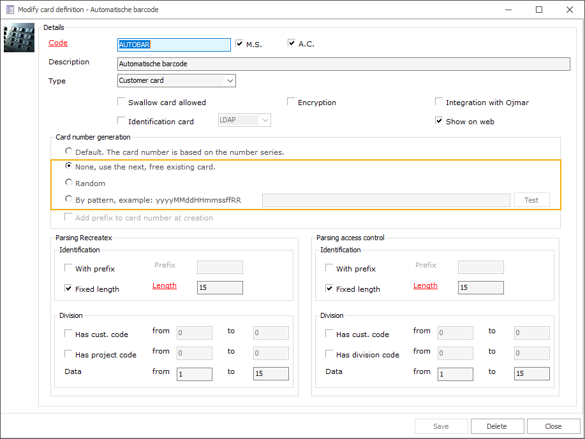Toggle the M.S. checkbox
The width and height of the screenshot is (585, 439).
pyautogui.click(x=239, y=44)
